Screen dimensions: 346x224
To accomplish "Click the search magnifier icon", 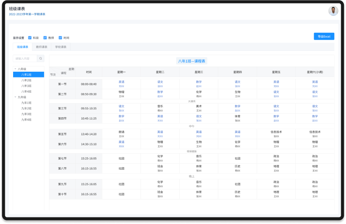I will (41, 58).
